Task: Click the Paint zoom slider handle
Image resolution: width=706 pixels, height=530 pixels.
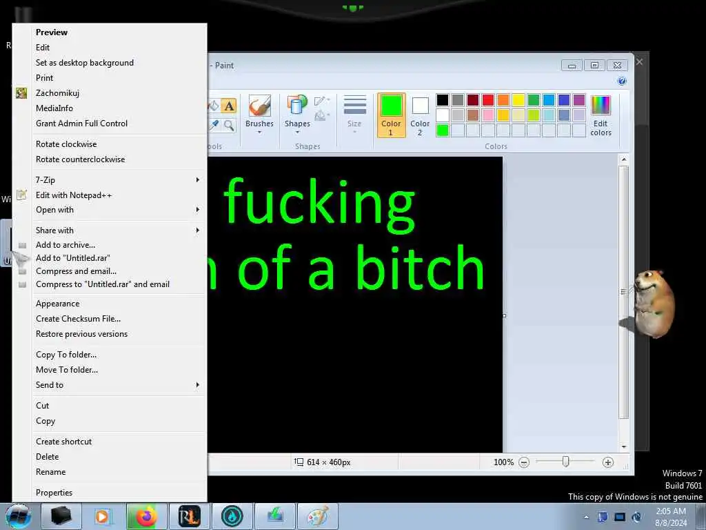Action: click(565, 462)
